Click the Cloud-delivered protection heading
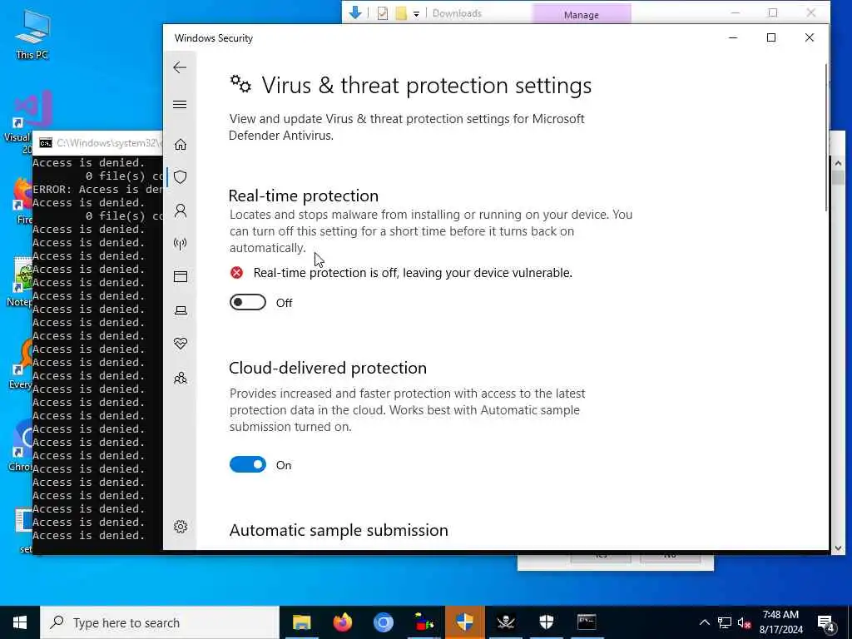Image resolution: width=852 pixels, height=639 pixels. tap(328, 368)
